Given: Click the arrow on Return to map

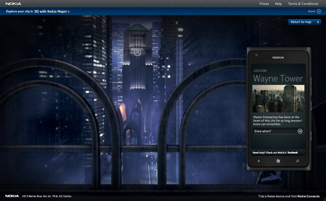Looking at the screenshot, I should [318, 22].
